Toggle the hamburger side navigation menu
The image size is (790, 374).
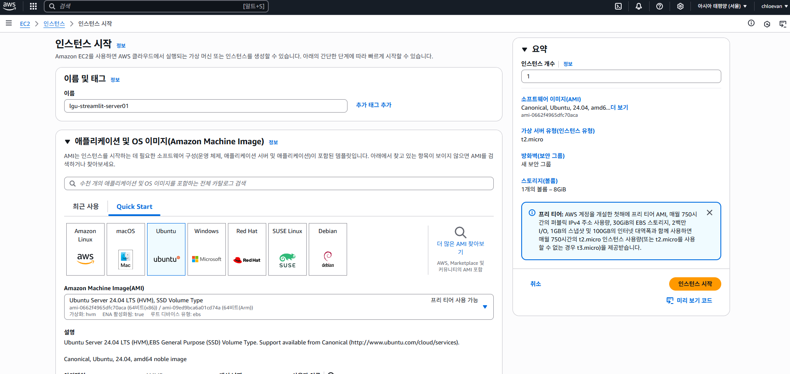click(9, 23)
